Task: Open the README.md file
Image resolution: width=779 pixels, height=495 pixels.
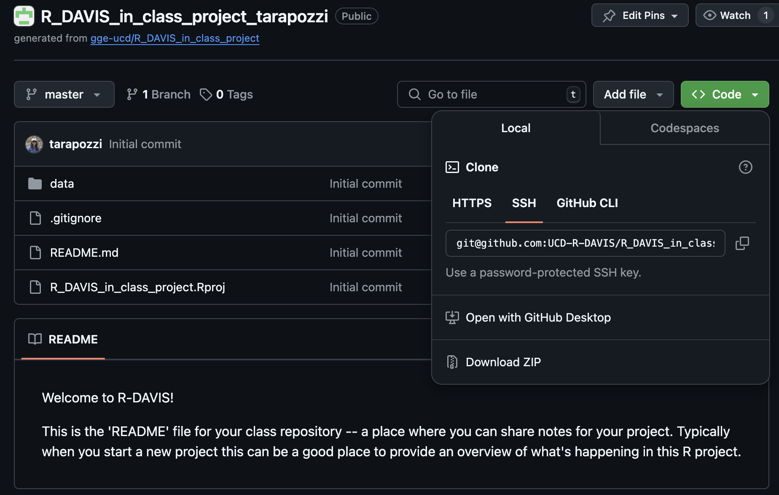Action: (x=84, y=253)
